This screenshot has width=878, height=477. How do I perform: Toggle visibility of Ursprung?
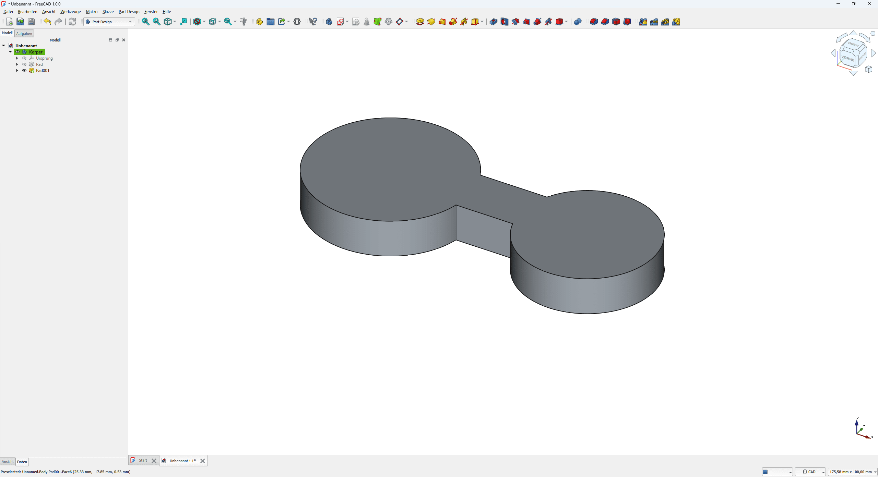tap(24, 58)
